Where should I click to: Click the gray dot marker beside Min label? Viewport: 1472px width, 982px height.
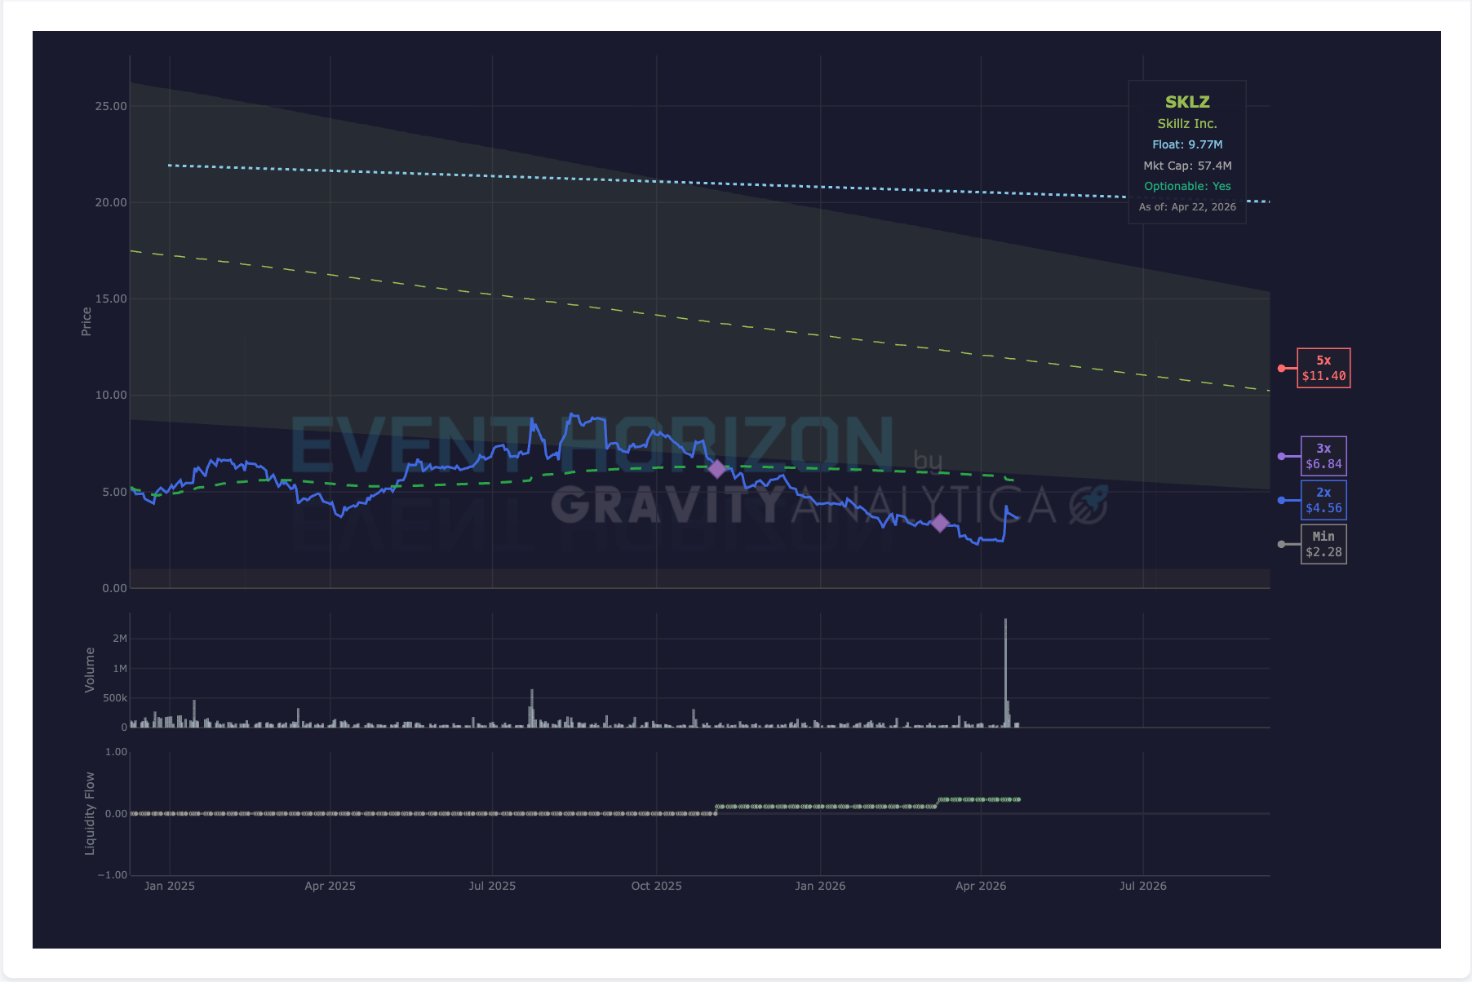click(x=1282, y=544)
